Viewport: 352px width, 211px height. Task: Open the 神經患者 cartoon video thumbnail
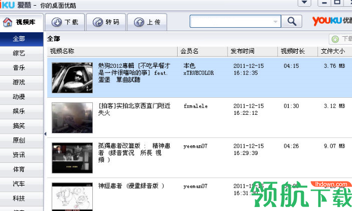pyautogui.click(x=72, y=197)
